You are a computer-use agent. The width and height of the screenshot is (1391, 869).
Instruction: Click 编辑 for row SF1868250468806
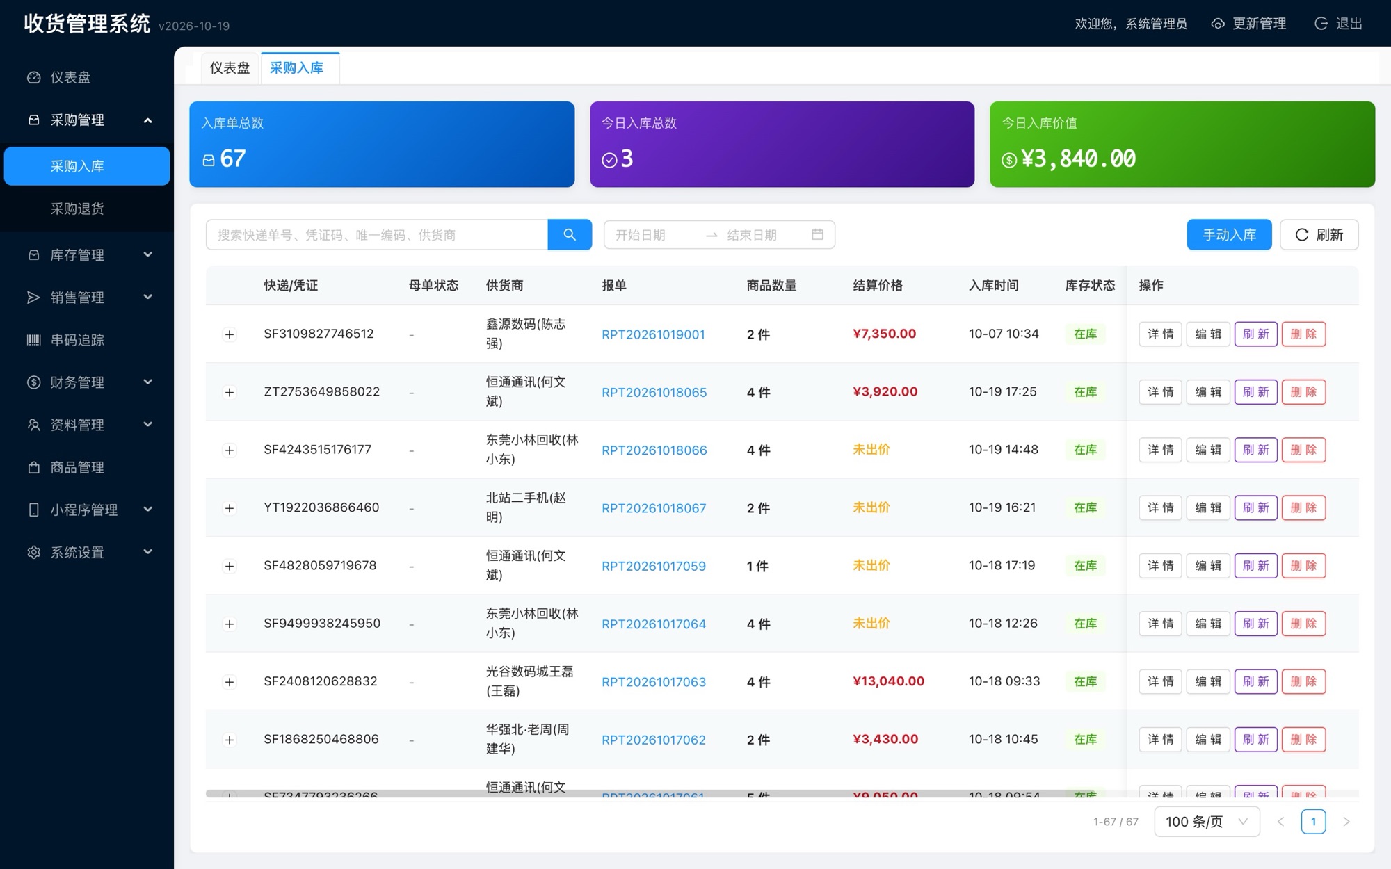tap(1208, 739)
